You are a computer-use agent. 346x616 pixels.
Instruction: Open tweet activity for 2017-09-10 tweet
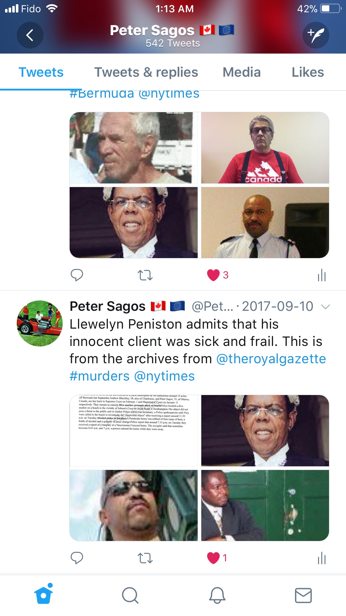point(322,558)
